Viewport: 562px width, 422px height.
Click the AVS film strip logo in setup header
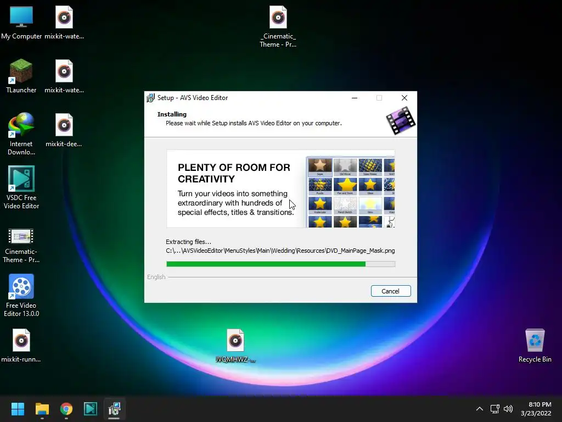(400, 120)
